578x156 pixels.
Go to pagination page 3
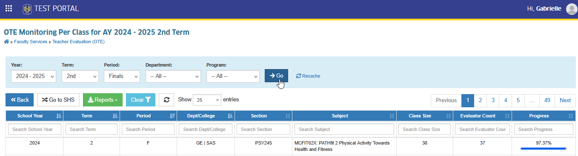pyautogui.click(x=493, y=100)
